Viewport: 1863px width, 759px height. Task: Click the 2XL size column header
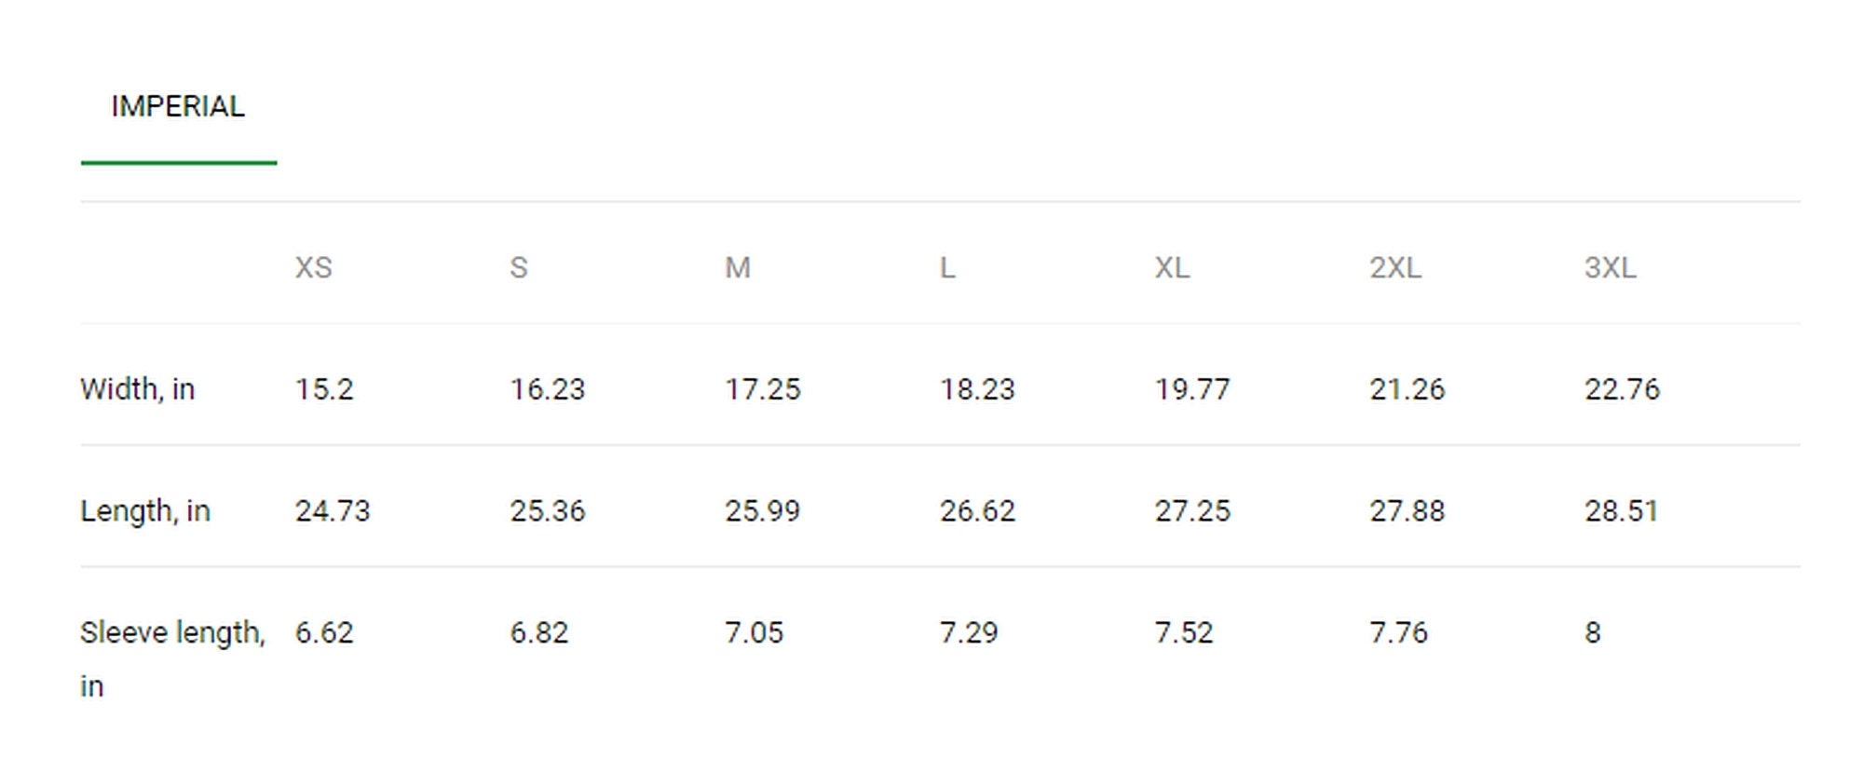tap(1395, 268)
